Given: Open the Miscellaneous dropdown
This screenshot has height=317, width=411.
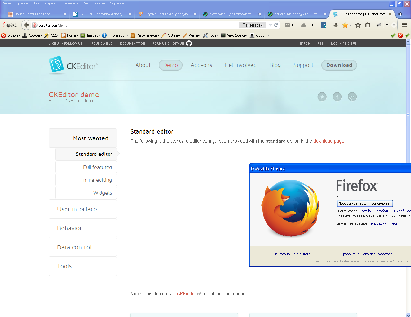Looking at the screenshot, I should pyautogui.click(x=145, y=35).
